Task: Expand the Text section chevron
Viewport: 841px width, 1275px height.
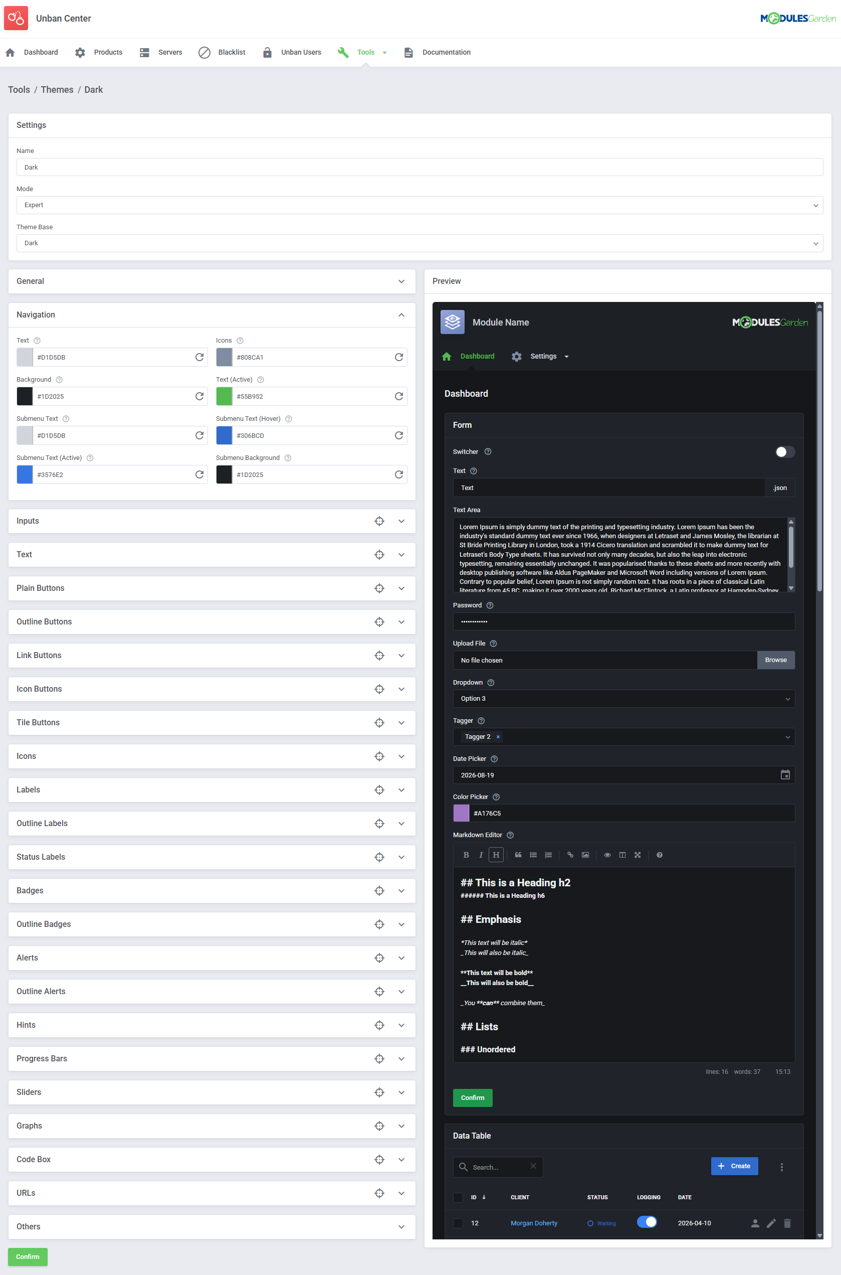Action: point(401,555)
